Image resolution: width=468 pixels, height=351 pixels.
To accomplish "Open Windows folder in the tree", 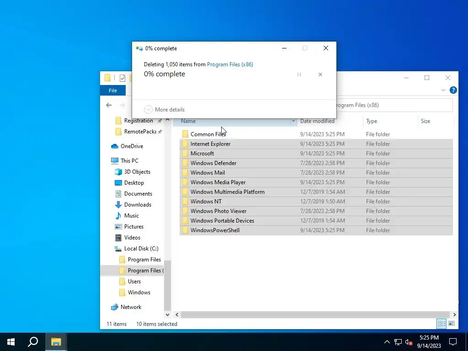I will coord(139,292).
